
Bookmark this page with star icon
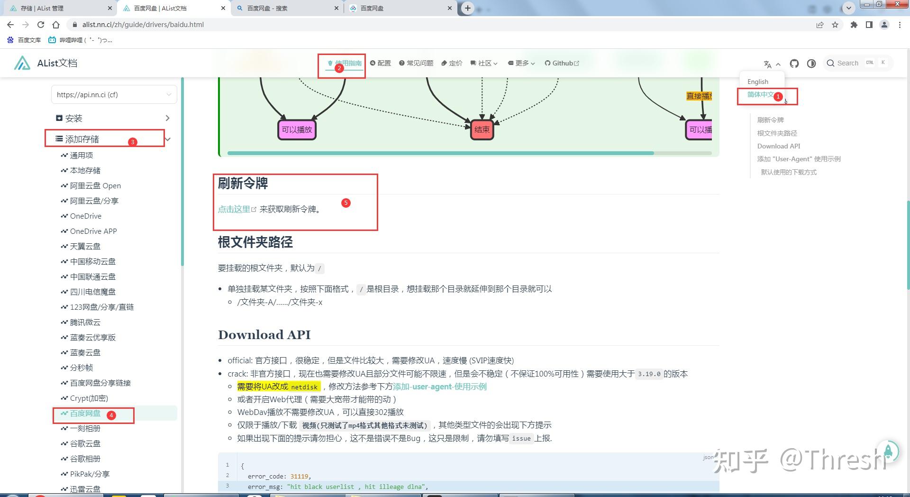point(835,25)
